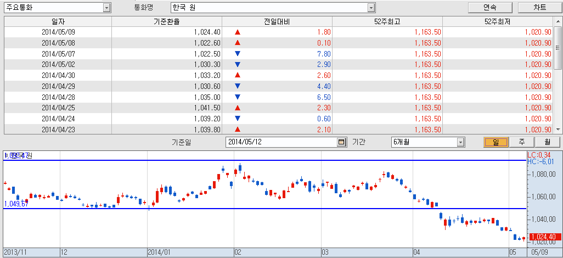Select the 2014/05/07 date cell
The image size is (563, 258).
[58, 54]
